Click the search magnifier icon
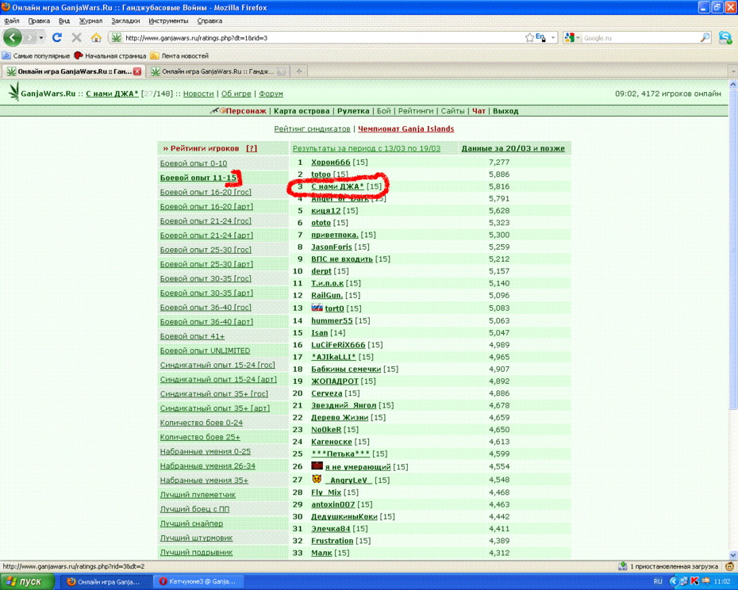This screenshot has height=590, width=738. [x=705, y=37]
